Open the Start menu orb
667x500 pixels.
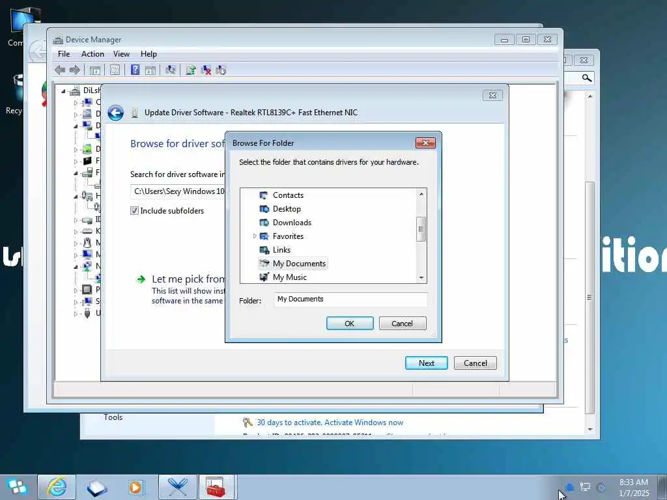(18, 487)
